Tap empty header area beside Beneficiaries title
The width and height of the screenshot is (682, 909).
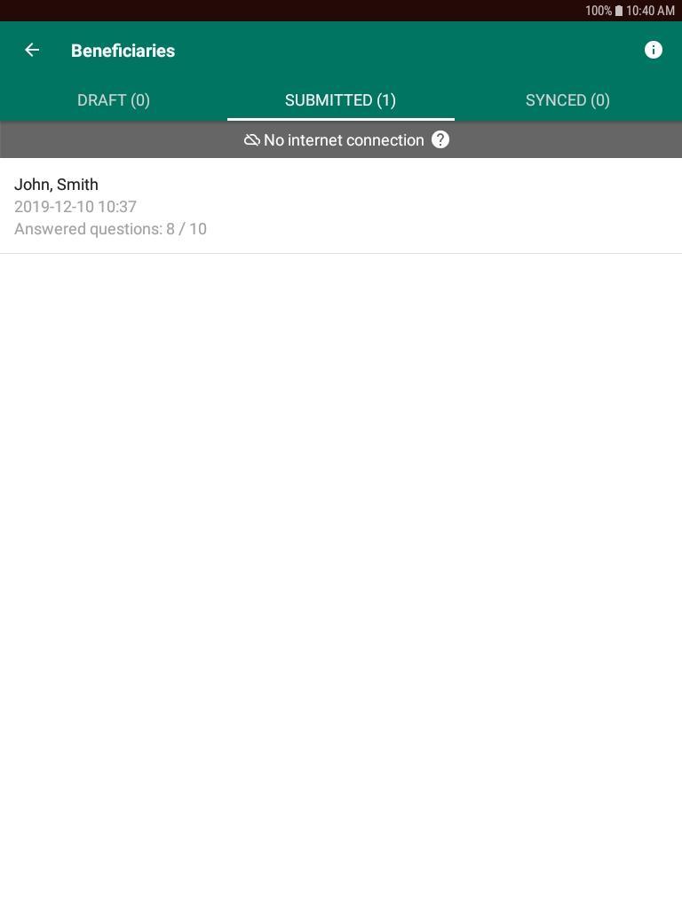[x=406, y=51]
